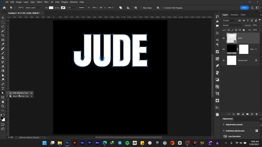Open the Opacity slider dropdown arrow
The height and width of the screenshot is (147, 262).
[x=259, y=25]
